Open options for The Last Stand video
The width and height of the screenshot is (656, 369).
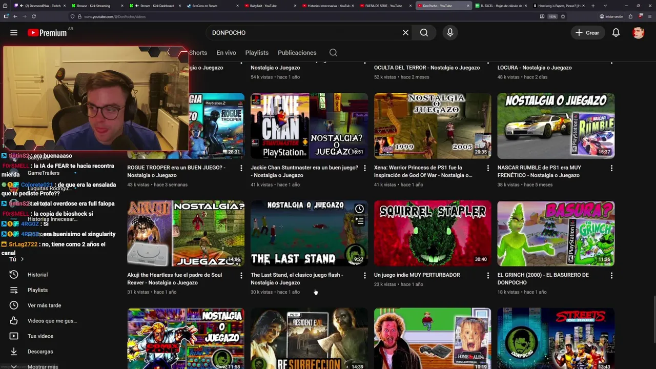point(364,276)
